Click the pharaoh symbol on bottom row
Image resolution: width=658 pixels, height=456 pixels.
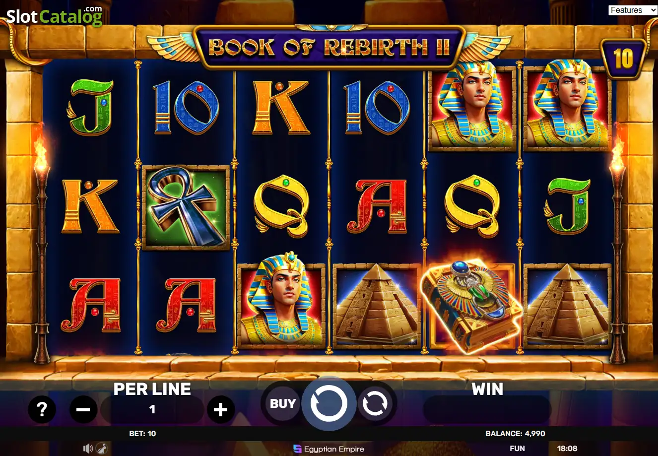[x=281, y=305]
